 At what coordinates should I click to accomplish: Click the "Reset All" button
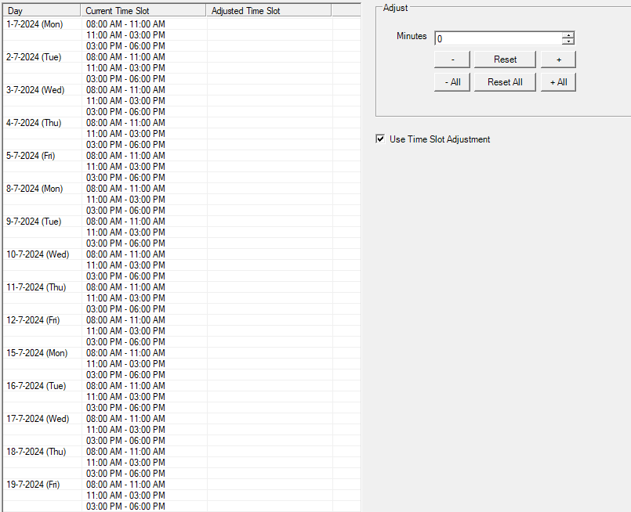[x=504, y=81]
